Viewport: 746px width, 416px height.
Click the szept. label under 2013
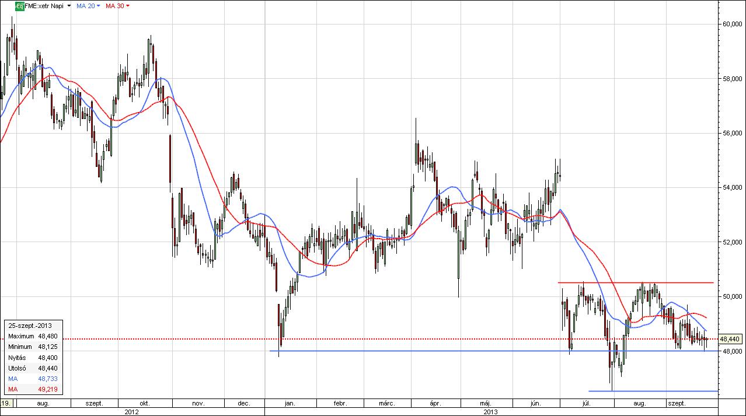pos(677,403)
